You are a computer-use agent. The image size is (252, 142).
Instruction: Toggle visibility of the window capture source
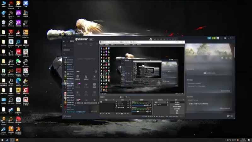coord(128,104)
